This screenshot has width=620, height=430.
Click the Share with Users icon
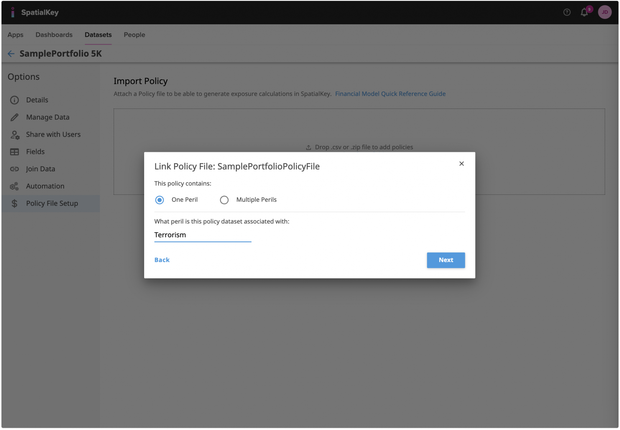pos(15,135)
